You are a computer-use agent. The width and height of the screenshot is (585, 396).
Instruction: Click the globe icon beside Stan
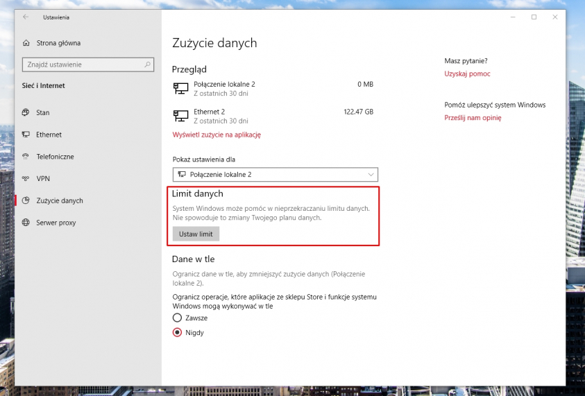26,112
